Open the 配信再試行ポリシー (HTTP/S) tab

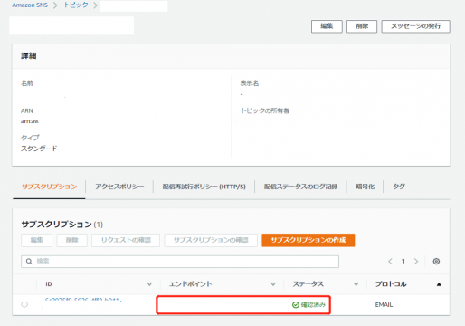pyautogui.click(x=204, y=187)
